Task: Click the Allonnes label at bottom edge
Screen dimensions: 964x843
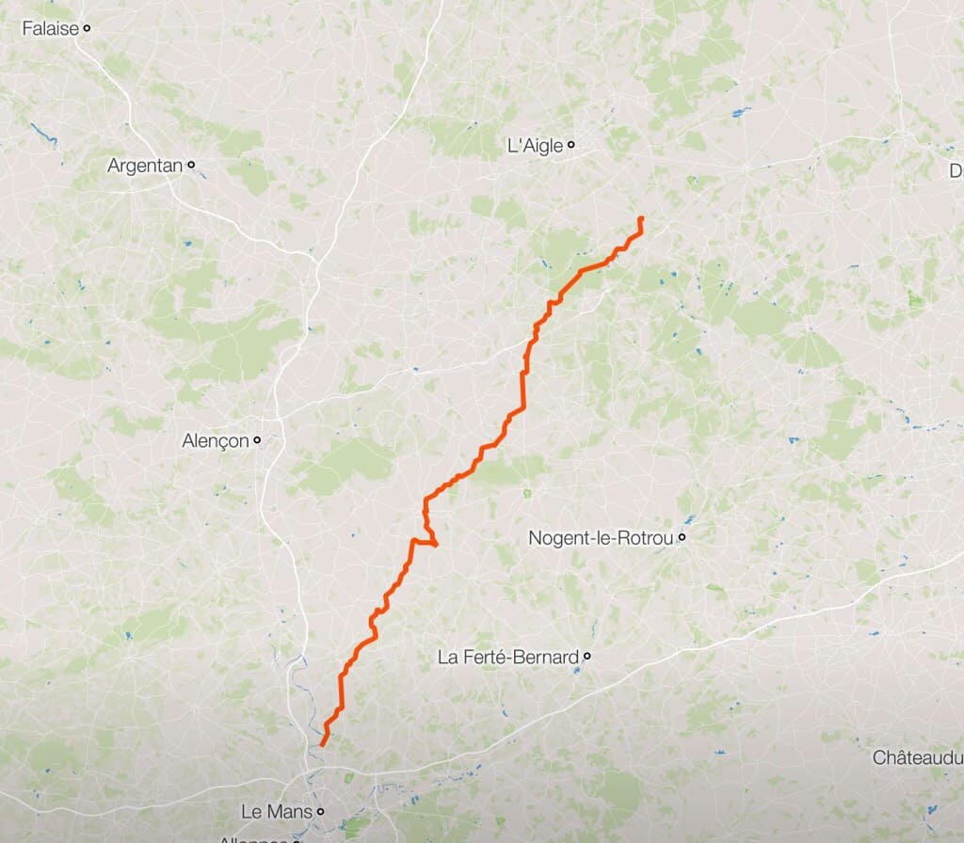Action: point(253,838)
